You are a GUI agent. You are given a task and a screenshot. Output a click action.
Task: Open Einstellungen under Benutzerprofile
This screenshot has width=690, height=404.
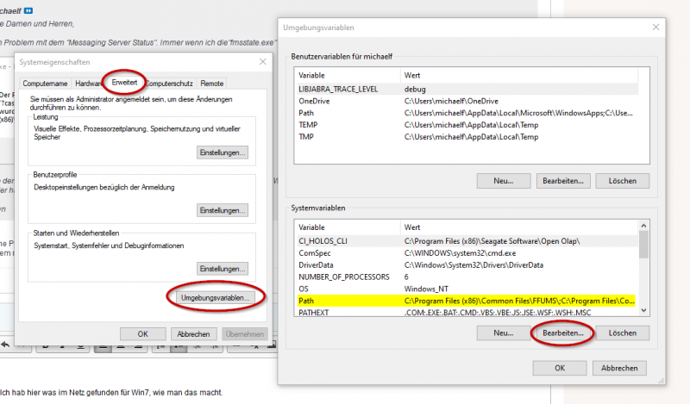click(223, 210)
